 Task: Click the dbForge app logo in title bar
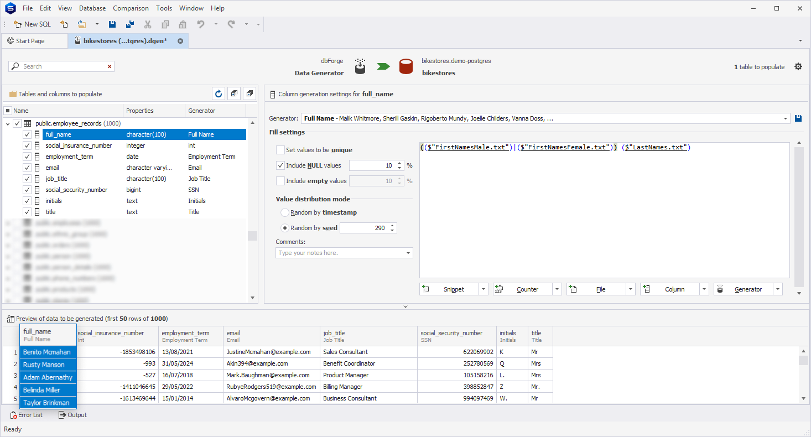[9, 8]
